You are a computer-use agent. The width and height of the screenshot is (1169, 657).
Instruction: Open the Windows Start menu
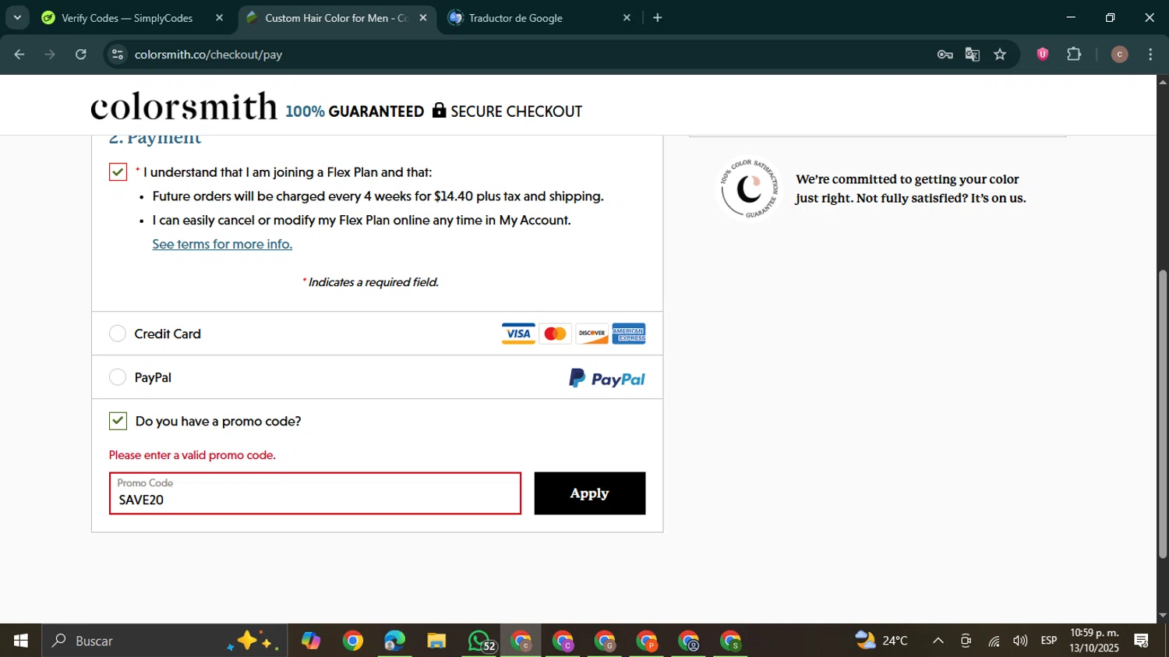(20, 641)
